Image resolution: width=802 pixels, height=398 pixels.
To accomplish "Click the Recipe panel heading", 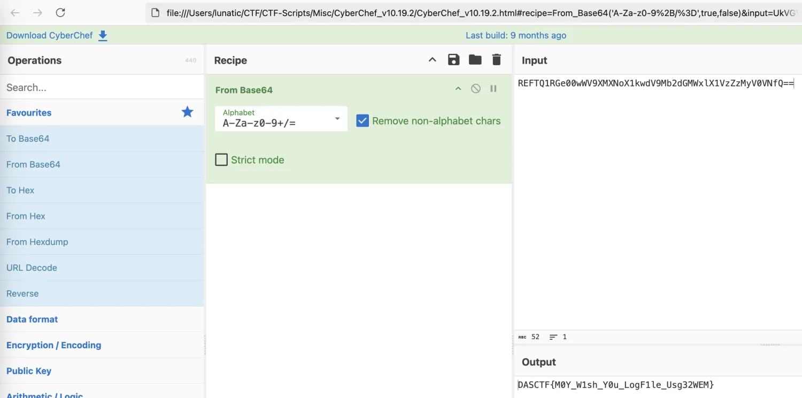I will coord(230,60).
